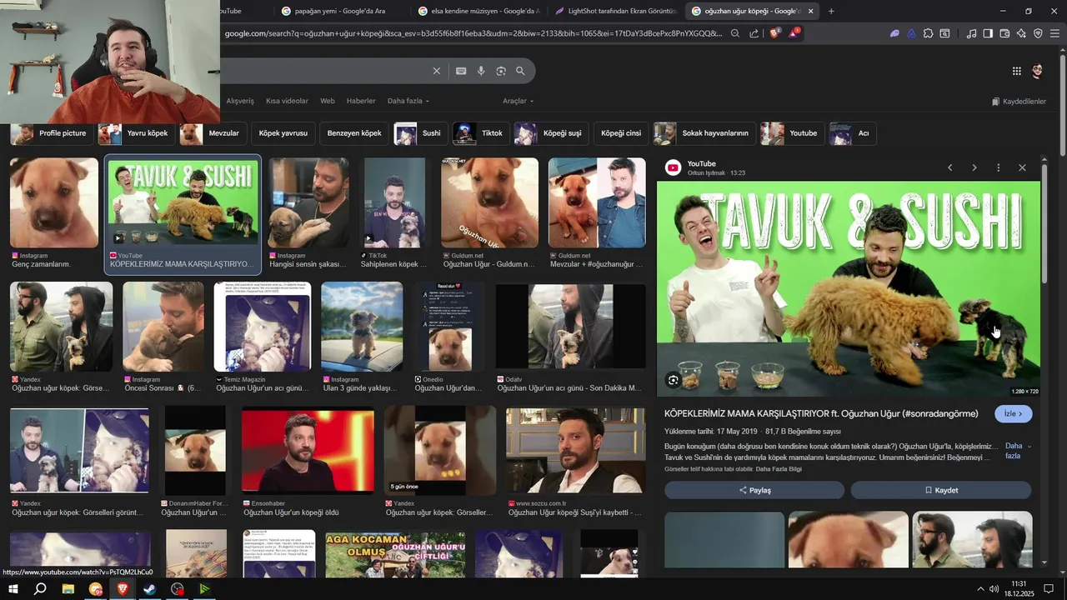The height and width of the screenshot is (600, 1067).
Task: Click the zoom magnifier in address bar
Action: (735, 33)
